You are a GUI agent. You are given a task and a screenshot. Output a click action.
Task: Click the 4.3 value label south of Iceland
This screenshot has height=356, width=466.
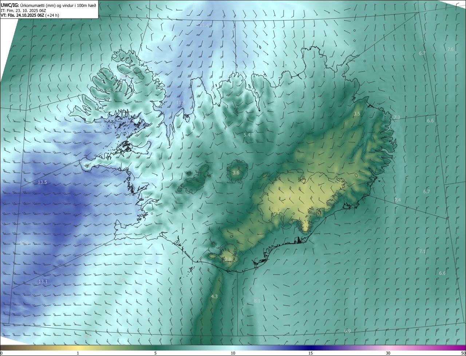[x=214, y=297]
